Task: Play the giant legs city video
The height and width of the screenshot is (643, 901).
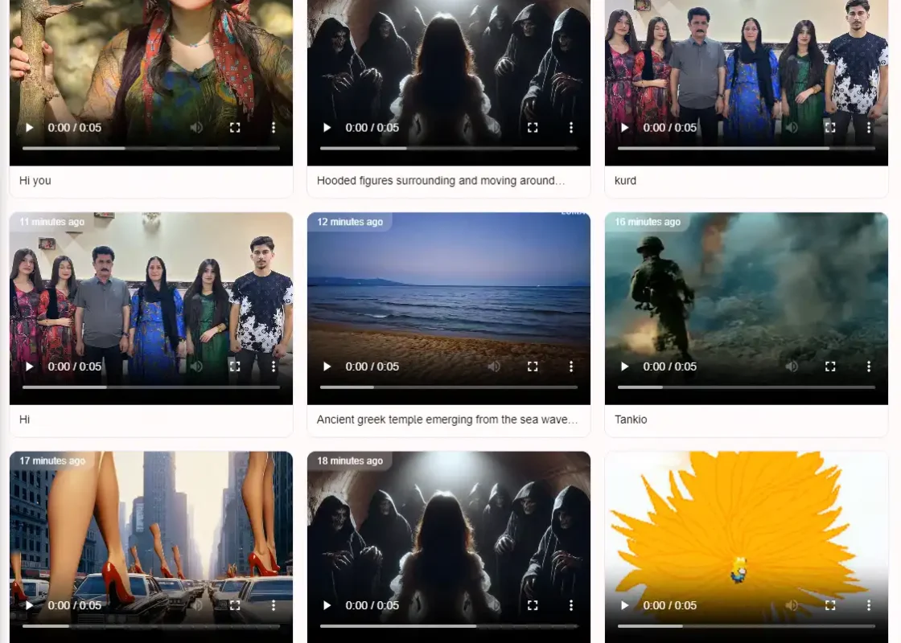Action: 30,605
